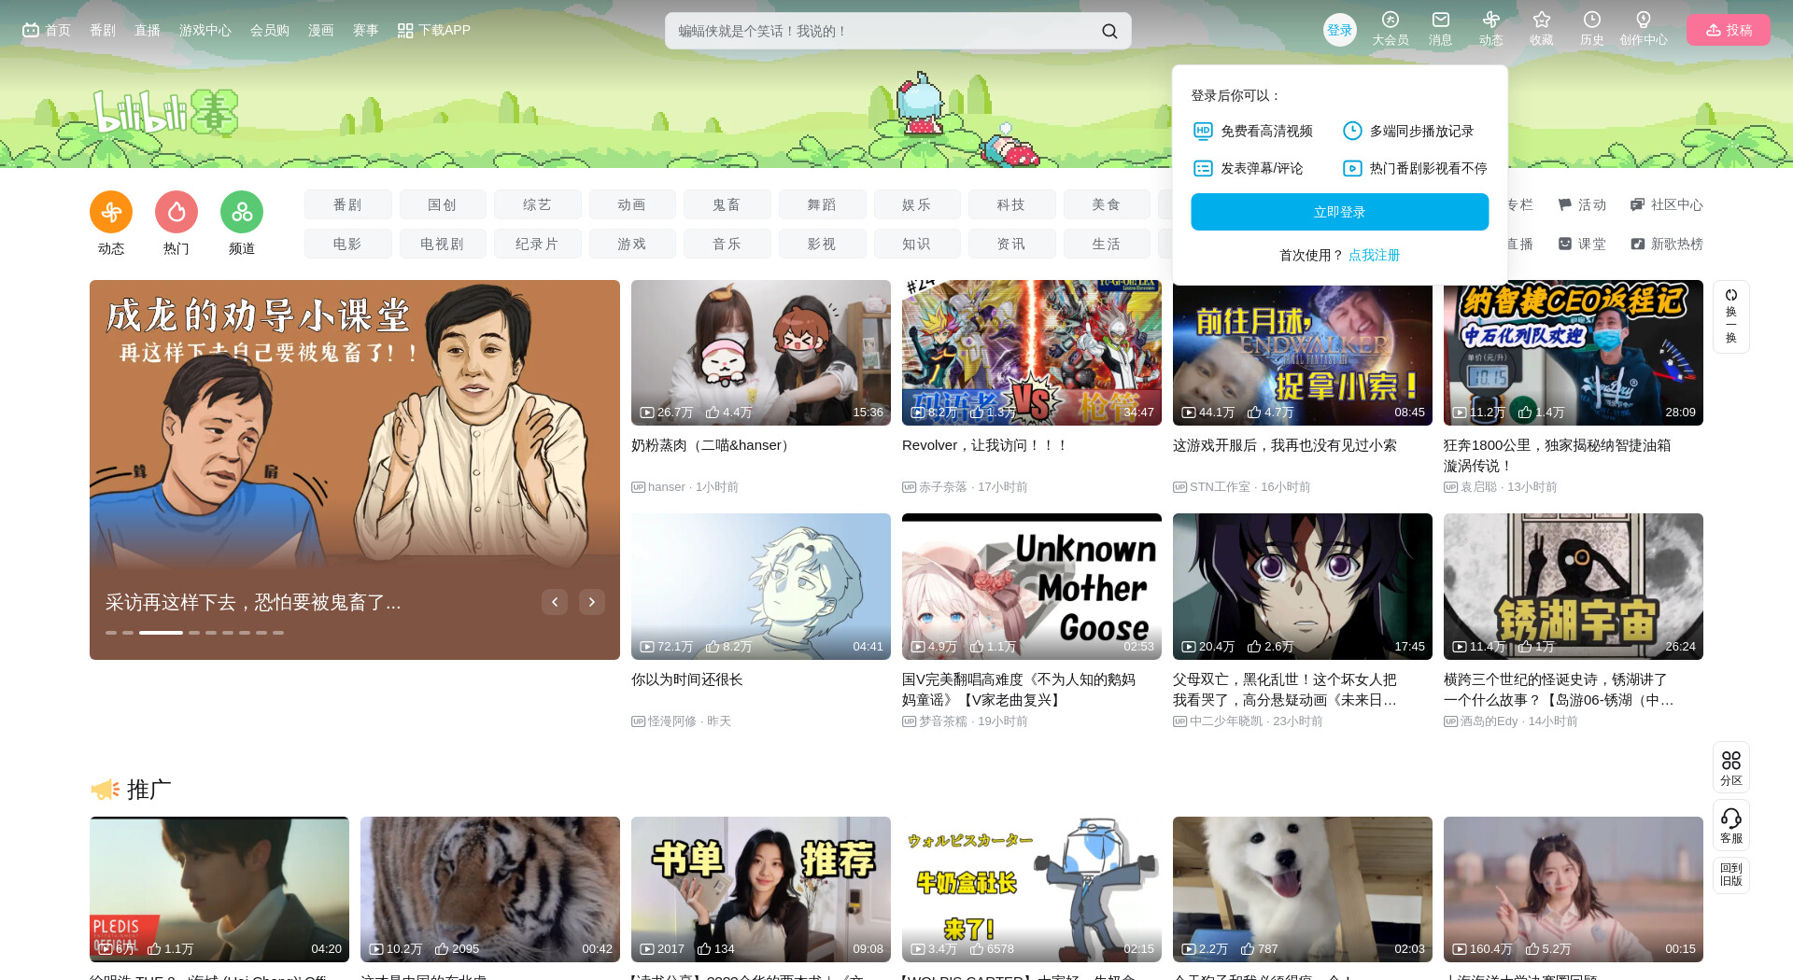The width and height of the screenshot is (1793, 980).
Task: Select the 综艺 category tab
Action: click(538, 204)
